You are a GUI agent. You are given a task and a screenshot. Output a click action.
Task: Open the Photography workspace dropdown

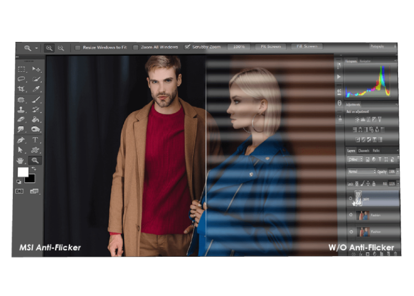[x=383, y=46]
